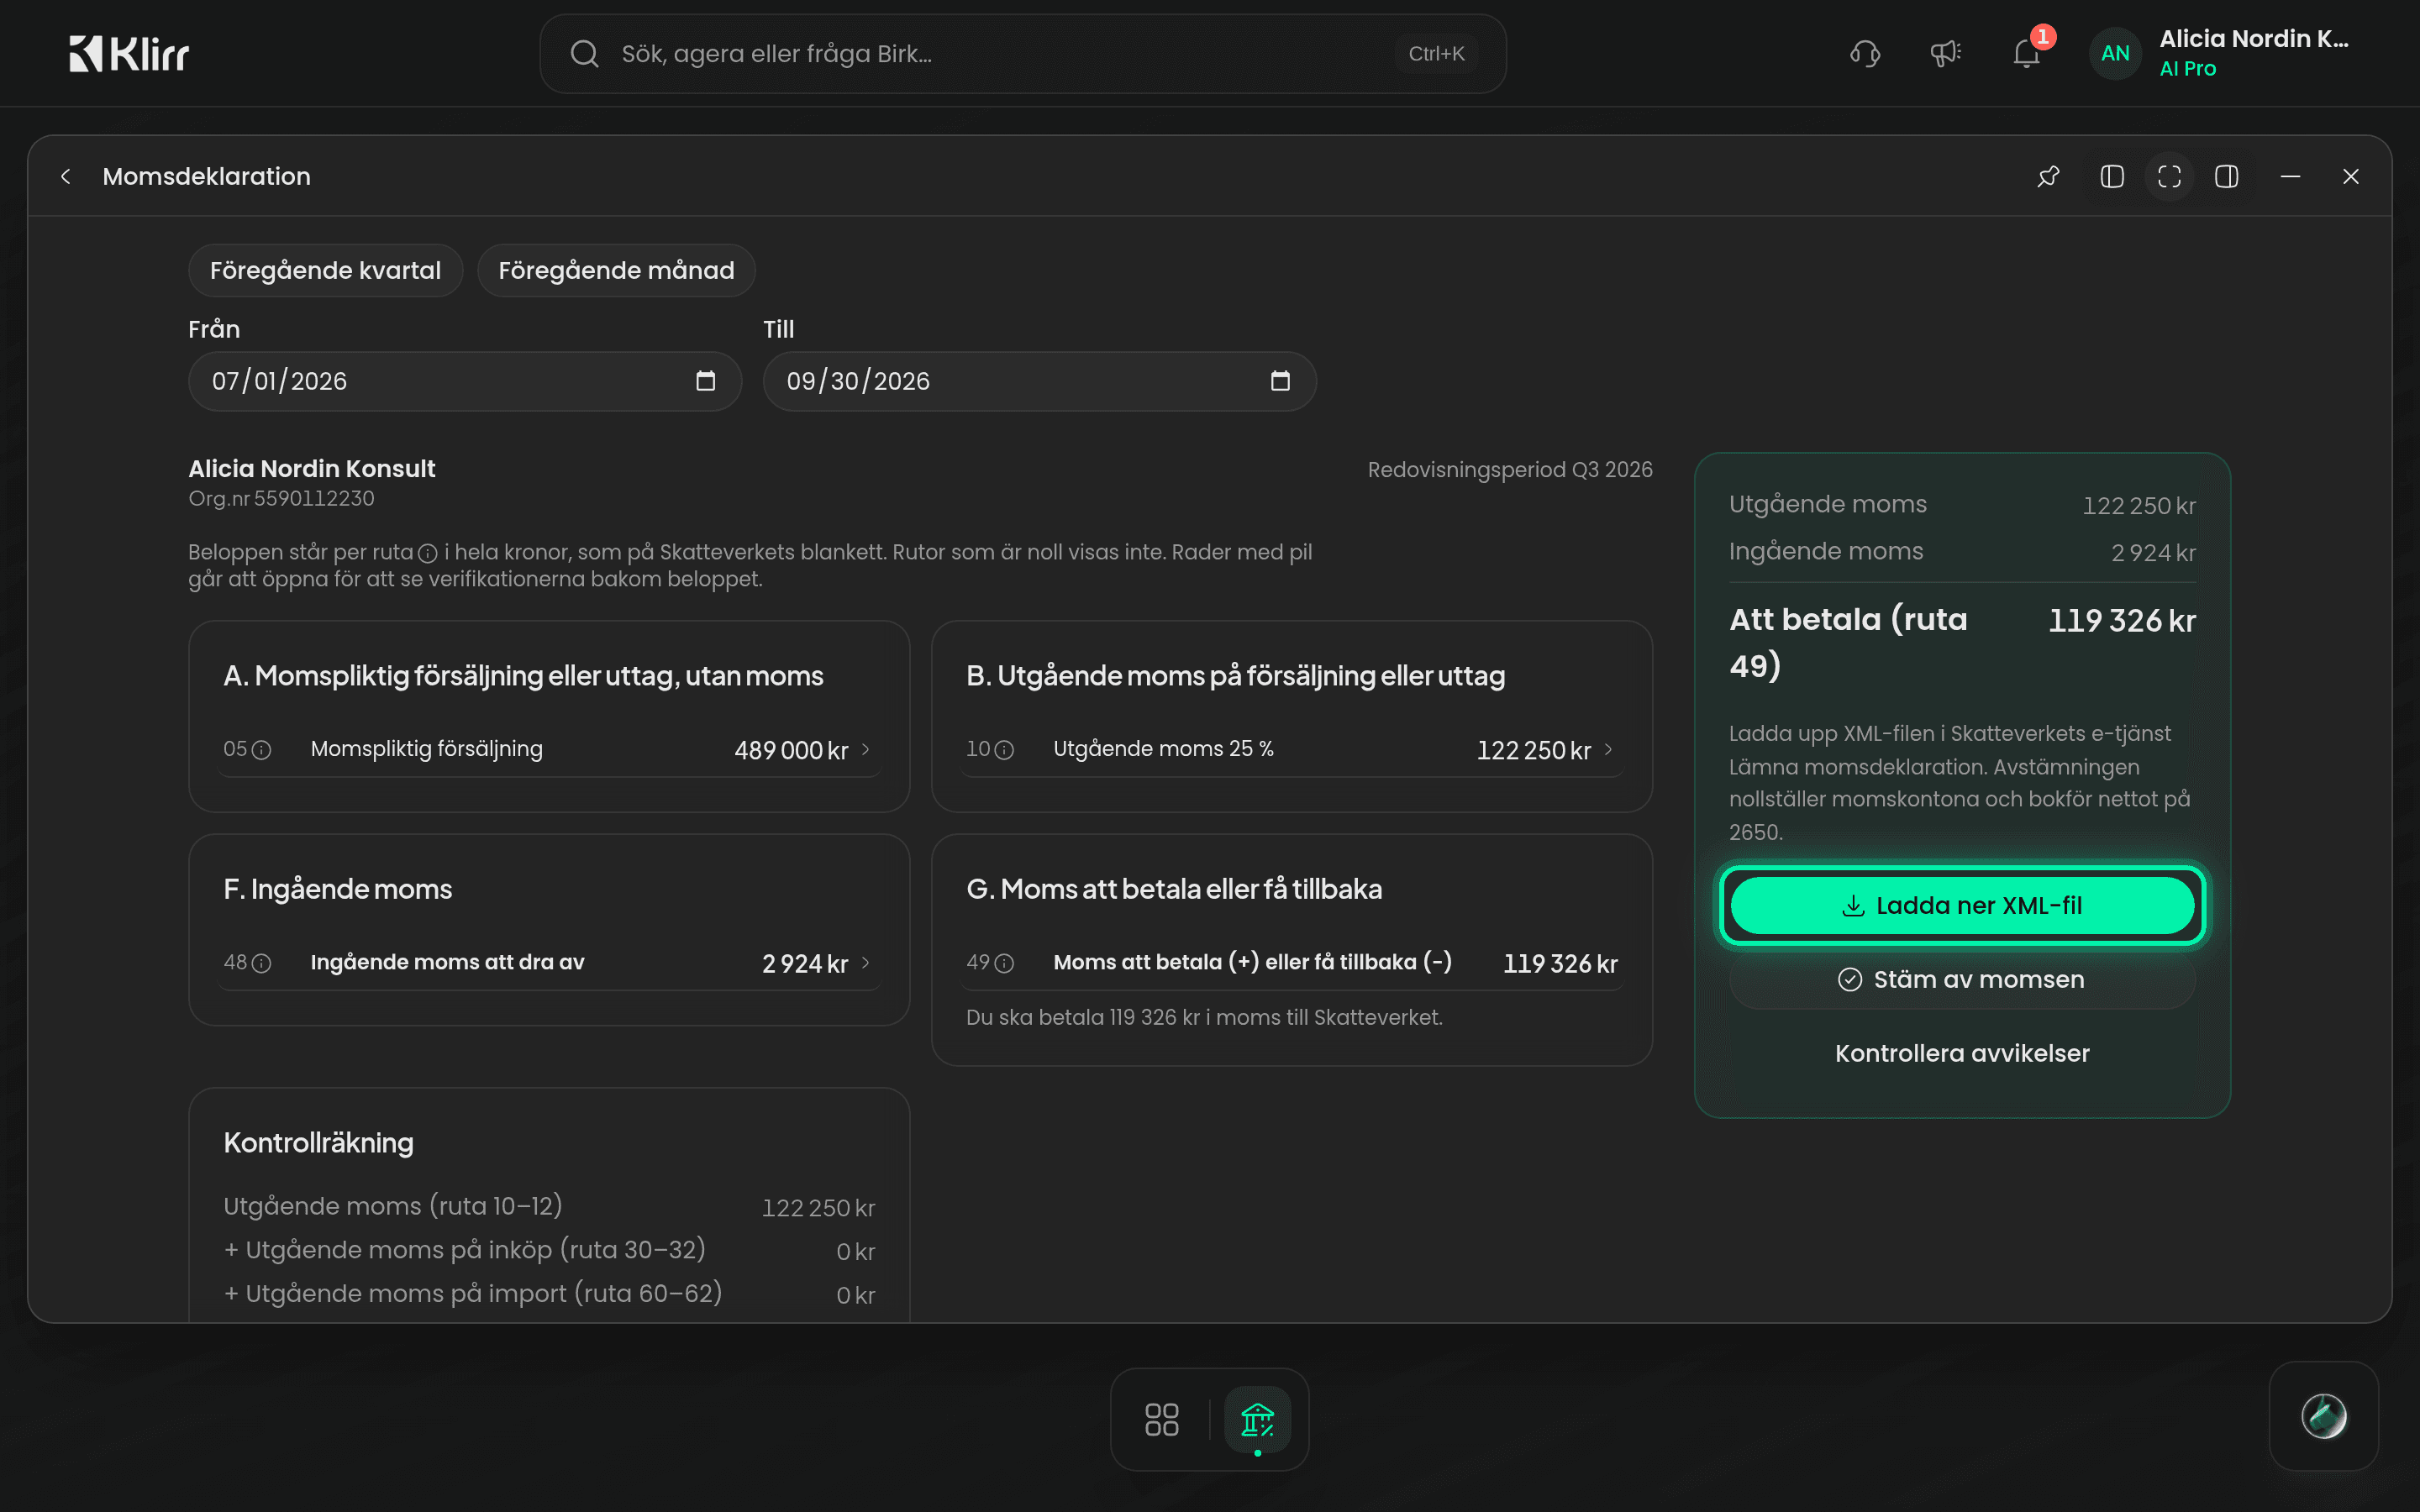
Task: Click the Ctrl+K shortcut badge
Action: pyautogui.click(x=1436, y=54)
